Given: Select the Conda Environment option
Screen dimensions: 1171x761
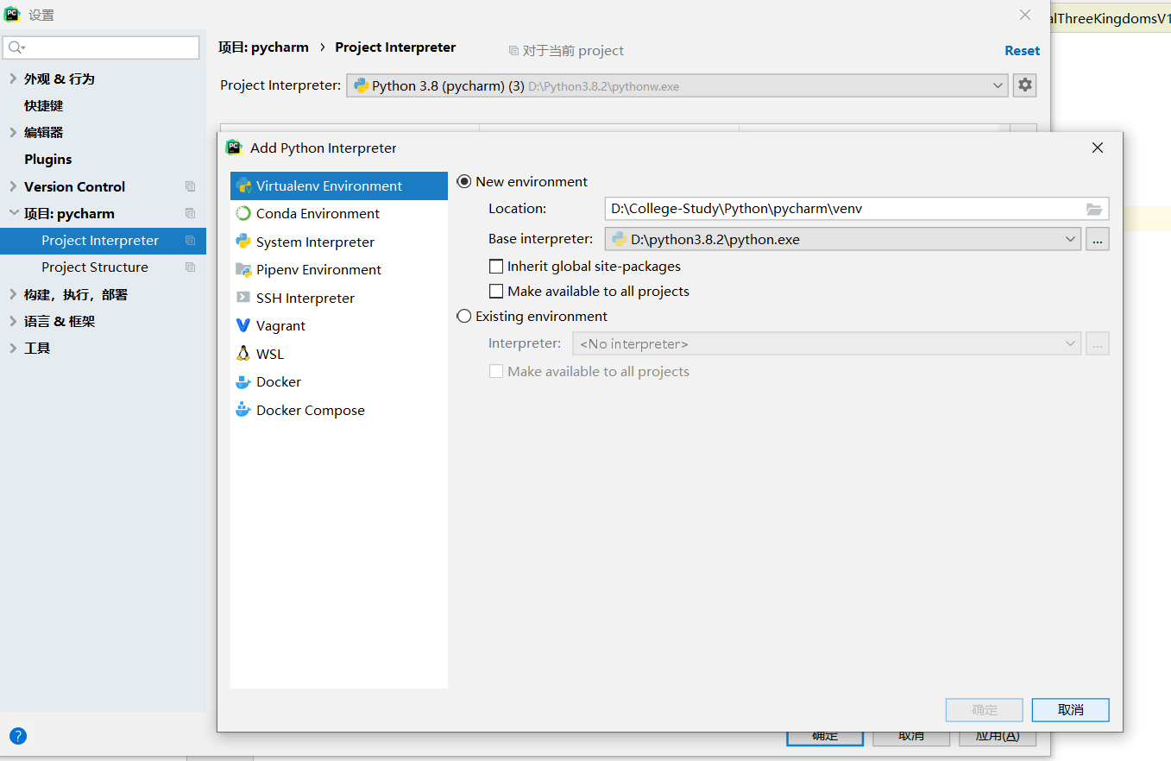Looking at the screenshot, I should pyautogui.click(x=317, y=213).
